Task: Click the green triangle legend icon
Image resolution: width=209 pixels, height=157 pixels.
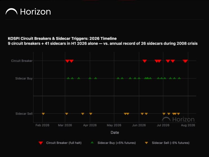Action: [x=92, y=142]
